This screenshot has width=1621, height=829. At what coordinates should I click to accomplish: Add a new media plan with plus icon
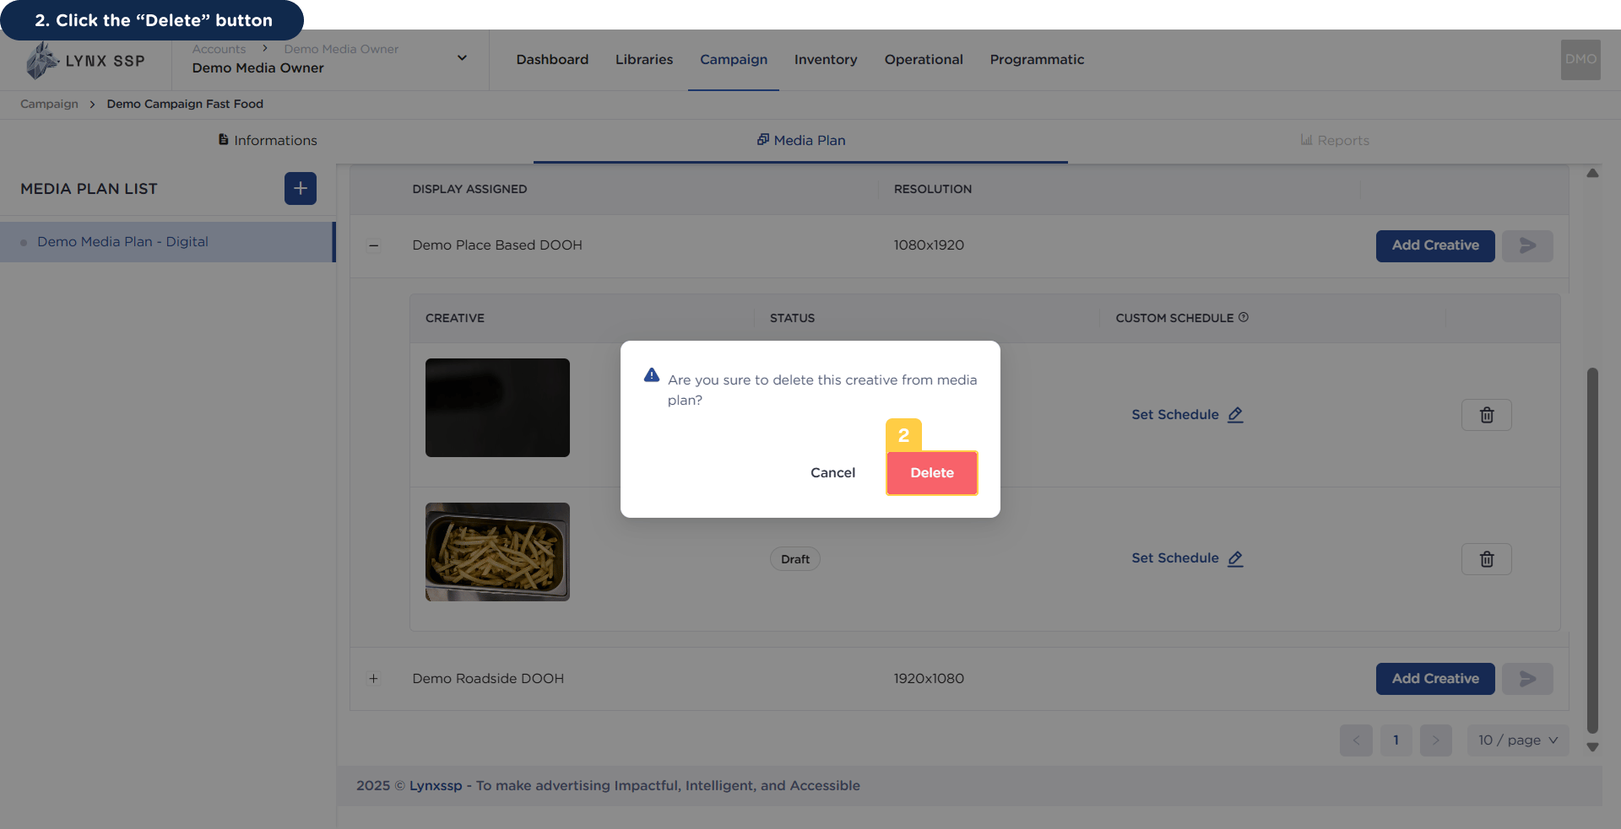click(301, 189)
